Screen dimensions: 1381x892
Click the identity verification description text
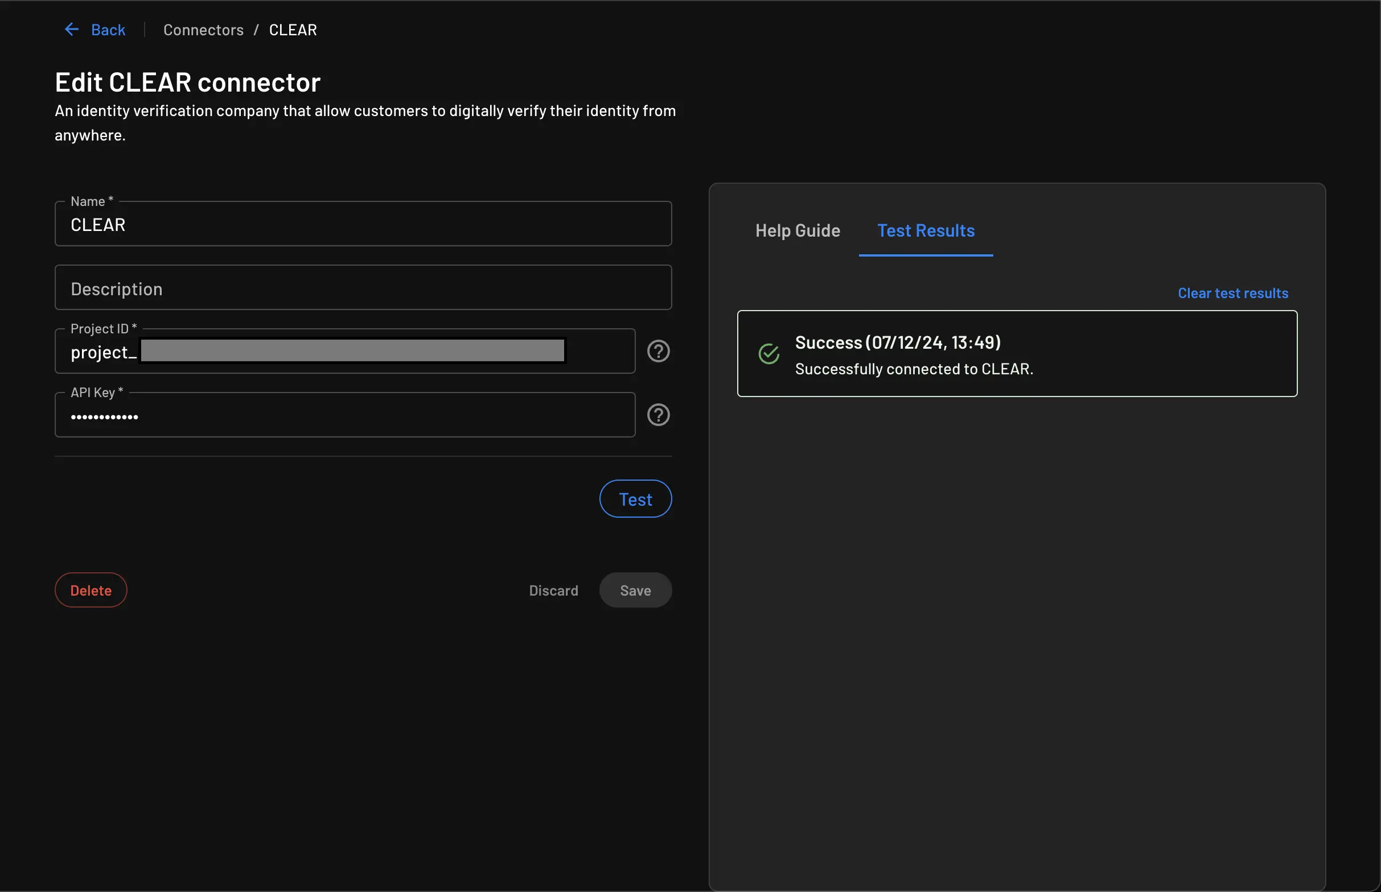365,123
